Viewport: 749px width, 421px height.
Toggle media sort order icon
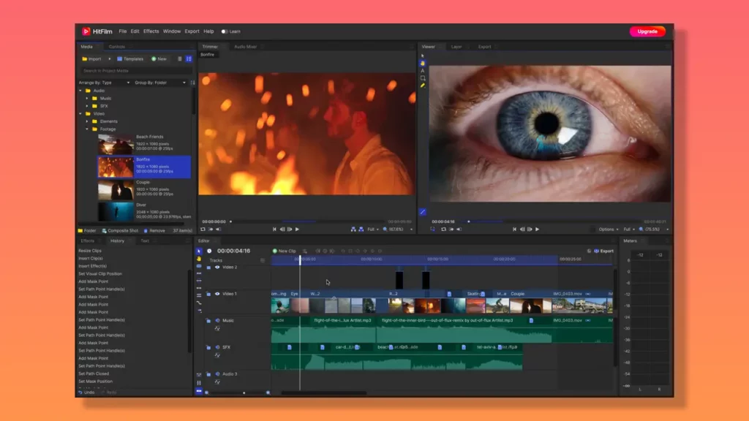tap(192, 83)
